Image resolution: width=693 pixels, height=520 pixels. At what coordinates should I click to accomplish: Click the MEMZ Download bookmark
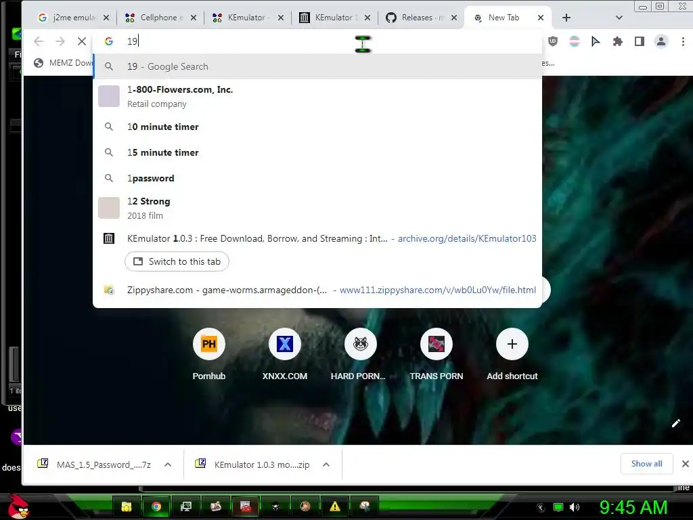coord(64,63)
